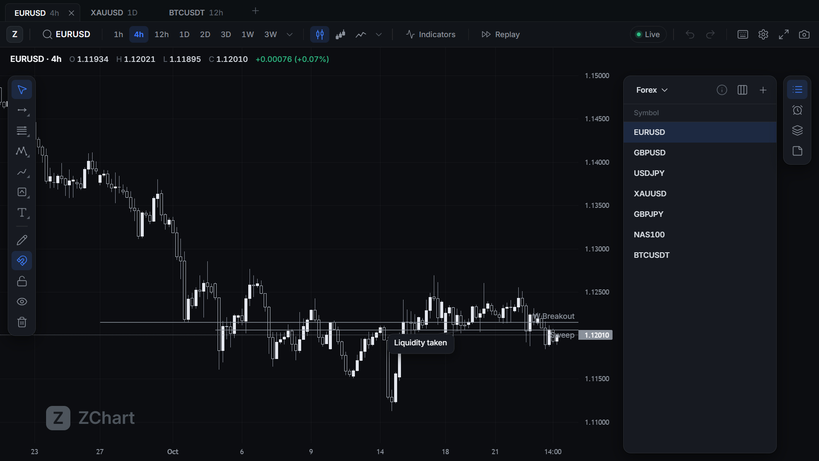Open the Forex watchlist dropdown

652,90
